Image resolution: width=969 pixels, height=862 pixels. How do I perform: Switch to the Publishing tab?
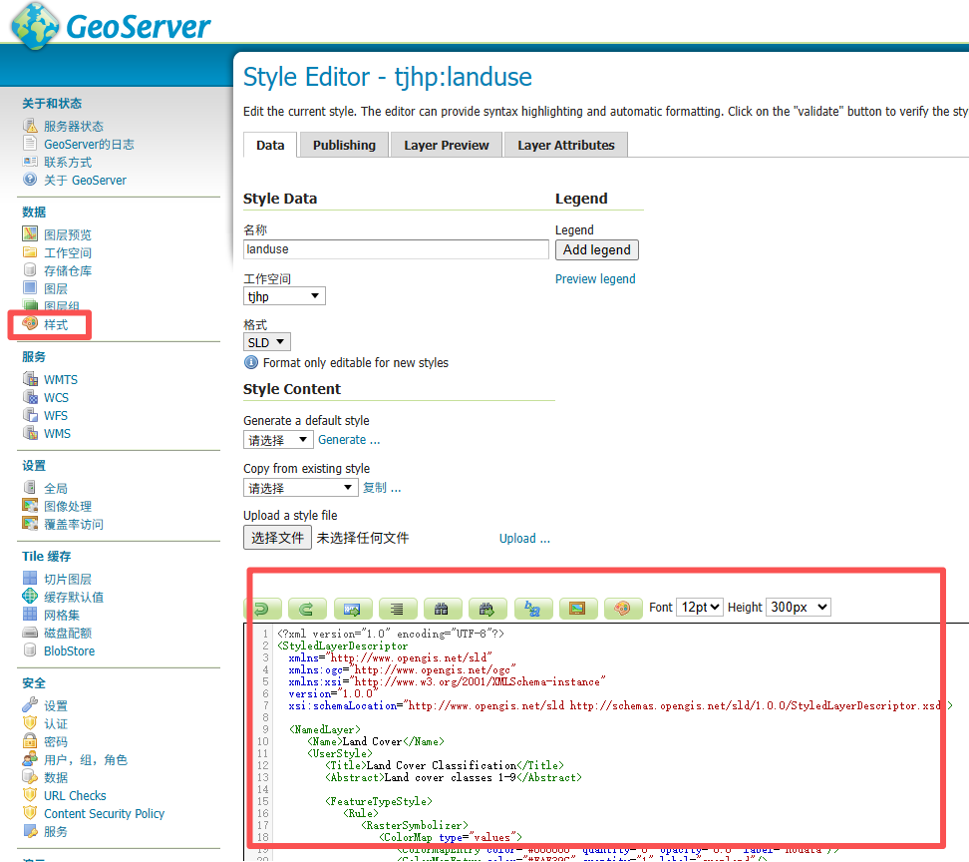[344, 145]
